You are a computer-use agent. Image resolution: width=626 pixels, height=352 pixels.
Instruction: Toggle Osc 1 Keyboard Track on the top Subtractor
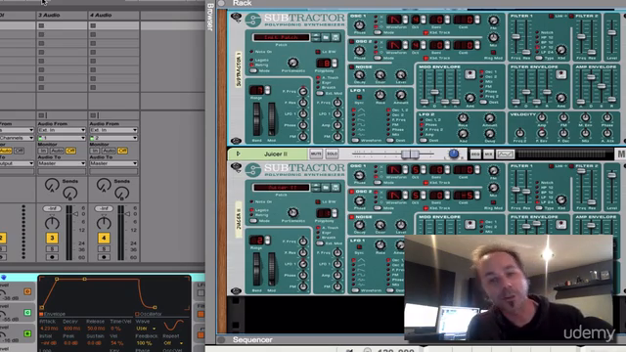click(426, 32)
